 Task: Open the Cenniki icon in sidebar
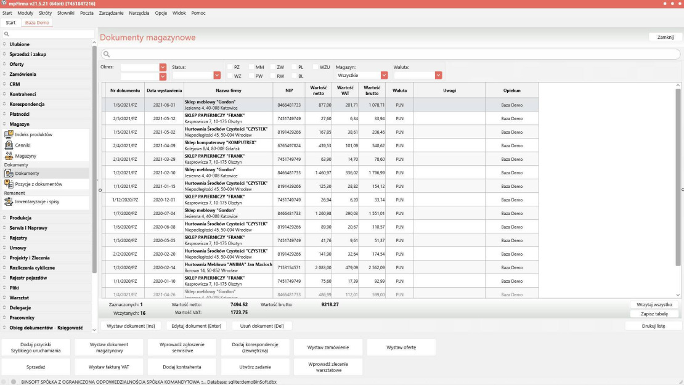click(x=9, y=145)
